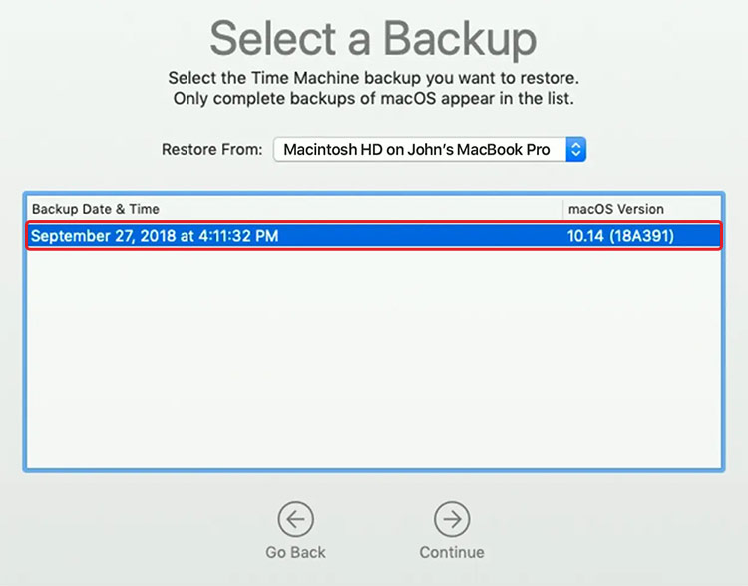The width and height of the screenshot is (748, 586).
Task: Click the Restore From label
Action: coord(212,149)
